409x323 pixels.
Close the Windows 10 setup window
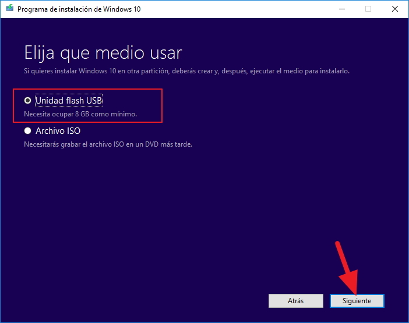[395, 9]
